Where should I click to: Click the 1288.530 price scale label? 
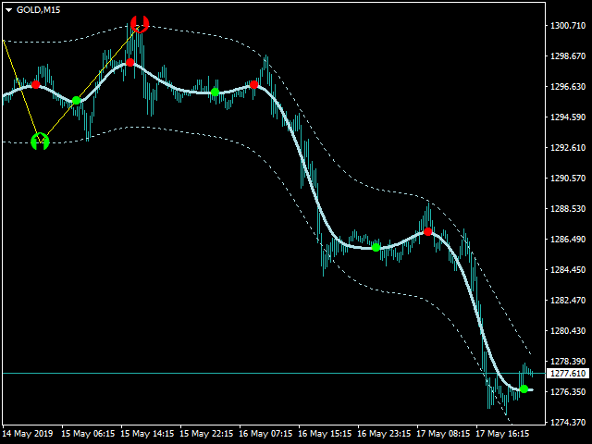(x=568, y=209)
